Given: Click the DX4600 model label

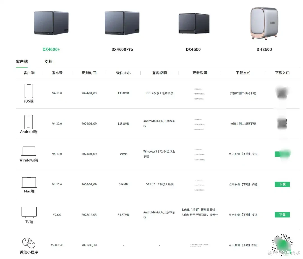Looking at the screenshot, I should point(193,49).
